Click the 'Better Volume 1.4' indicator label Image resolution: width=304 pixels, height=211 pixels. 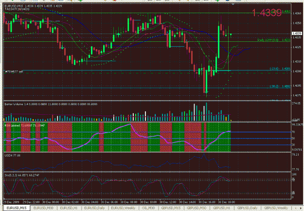pyautogui.click(x=51, y=104)
